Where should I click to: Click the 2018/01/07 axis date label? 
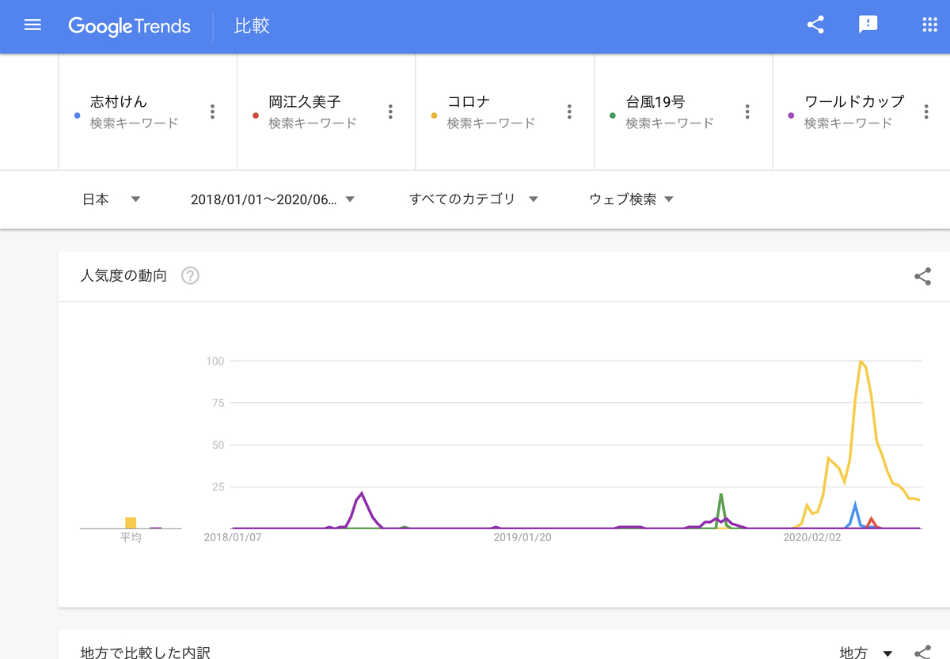pos(233,537)
